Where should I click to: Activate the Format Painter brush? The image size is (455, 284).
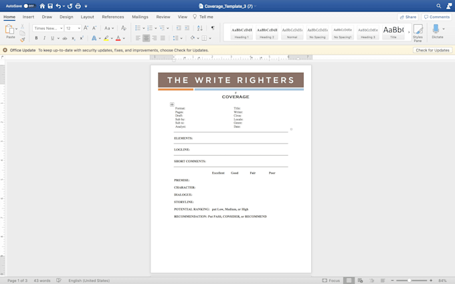click(22, 39)
